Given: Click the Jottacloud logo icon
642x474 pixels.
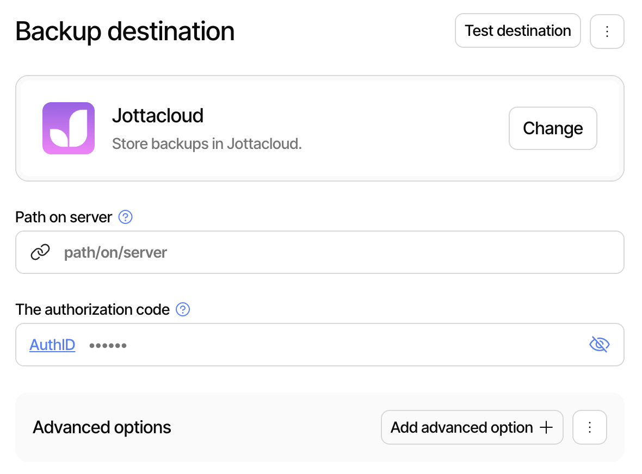Looking at the screenshot, I should point(69,128).
